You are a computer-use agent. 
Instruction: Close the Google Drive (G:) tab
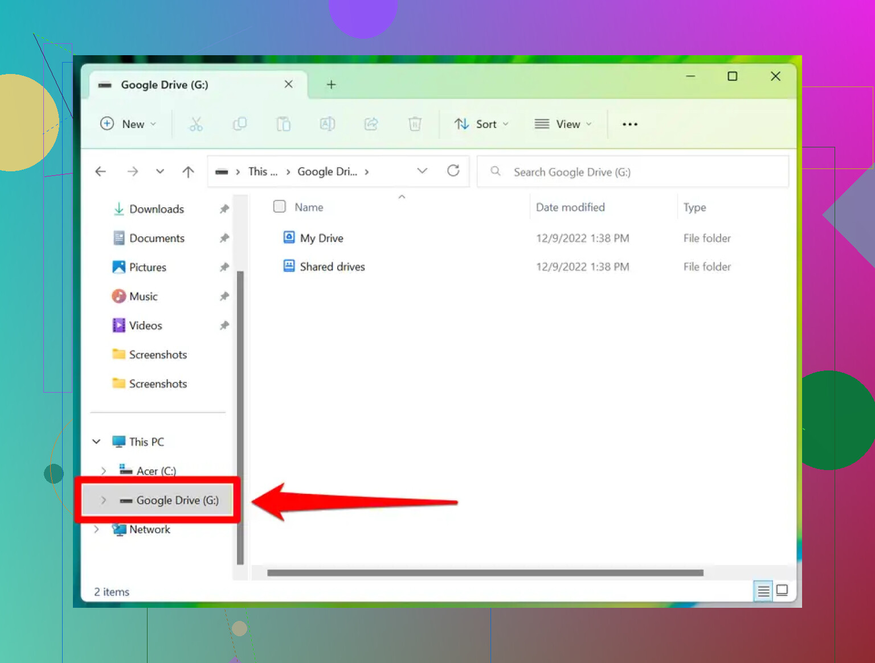click(288, 84)
